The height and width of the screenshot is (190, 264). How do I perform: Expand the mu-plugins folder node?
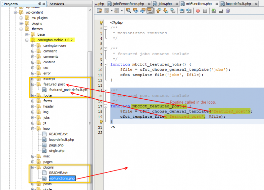click(21, 18)
